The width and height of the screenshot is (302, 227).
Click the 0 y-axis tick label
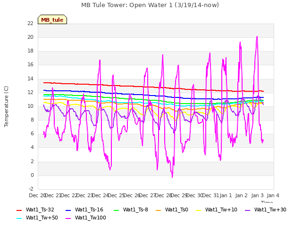coord(32,175)
